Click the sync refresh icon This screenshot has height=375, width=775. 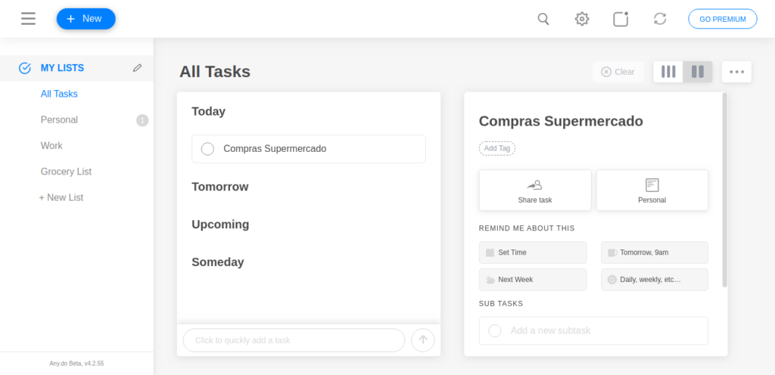point(660,19)
